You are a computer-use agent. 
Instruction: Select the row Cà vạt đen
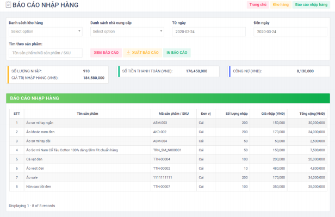pos(169,159)
